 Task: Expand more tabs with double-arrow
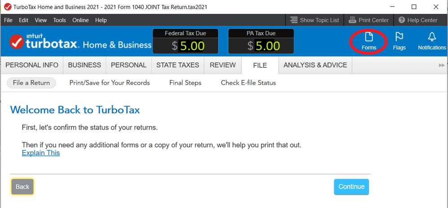coord(442,65)
